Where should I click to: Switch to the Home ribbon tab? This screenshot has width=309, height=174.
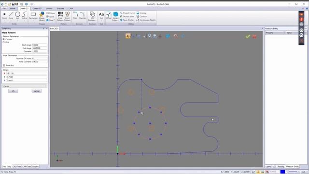coord(13,9)
